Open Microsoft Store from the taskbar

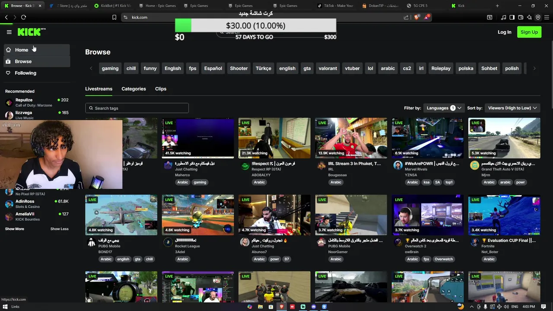tap(271, 307)
